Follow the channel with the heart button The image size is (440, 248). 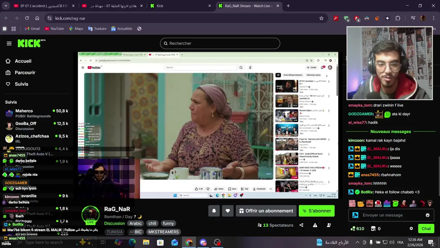228,211
